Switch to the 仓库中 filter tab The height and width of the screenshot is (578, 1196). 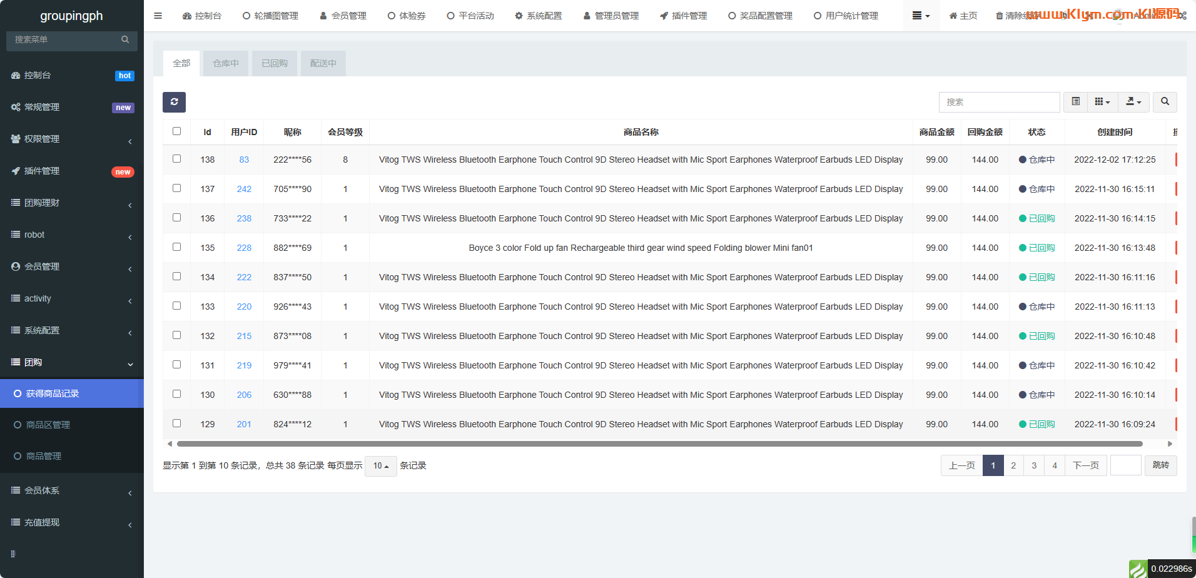pyautogui.click(x=226, y=63)
